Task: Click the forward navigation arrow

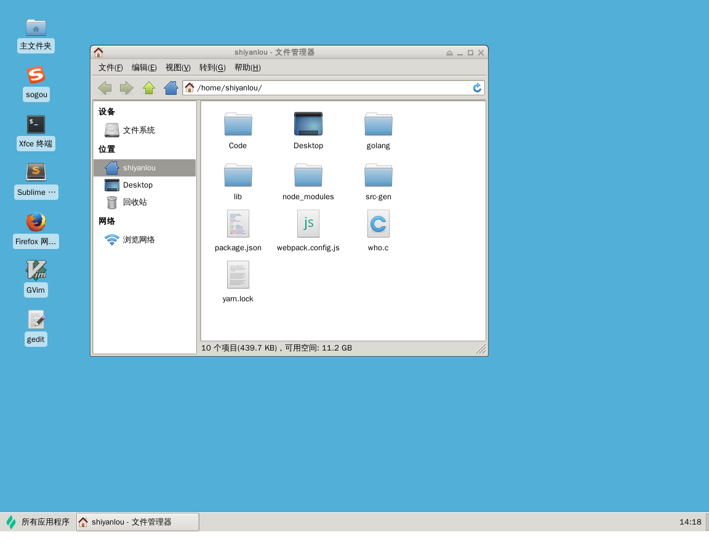Action: [x=126, y=87]
